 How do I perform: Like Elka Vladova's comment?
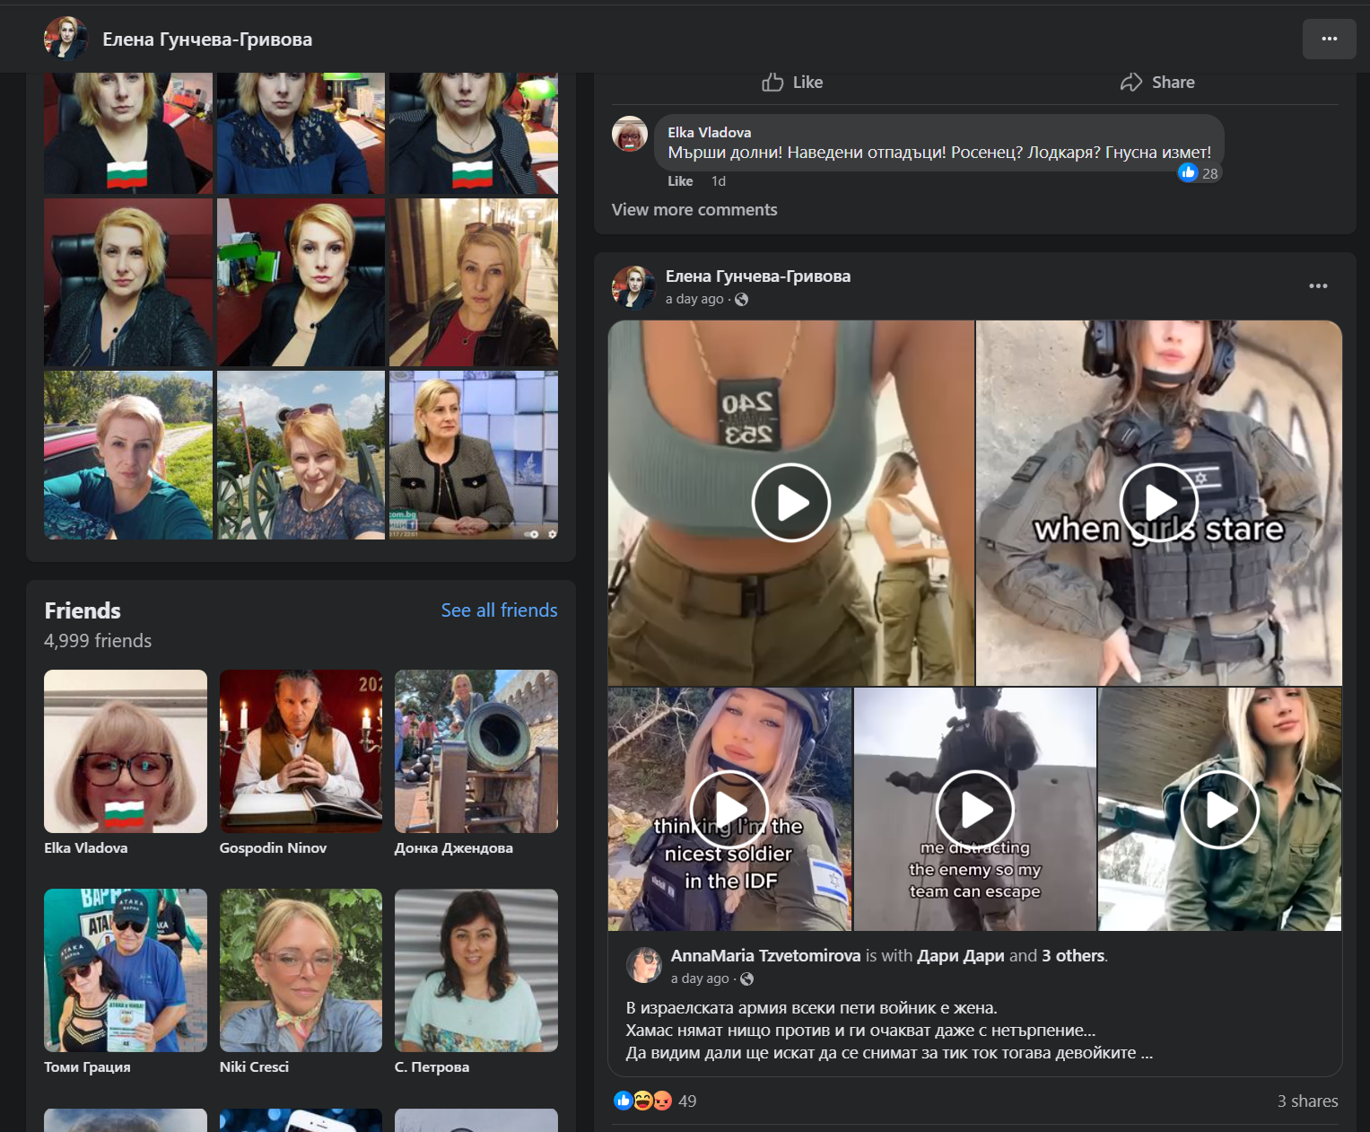680,181
